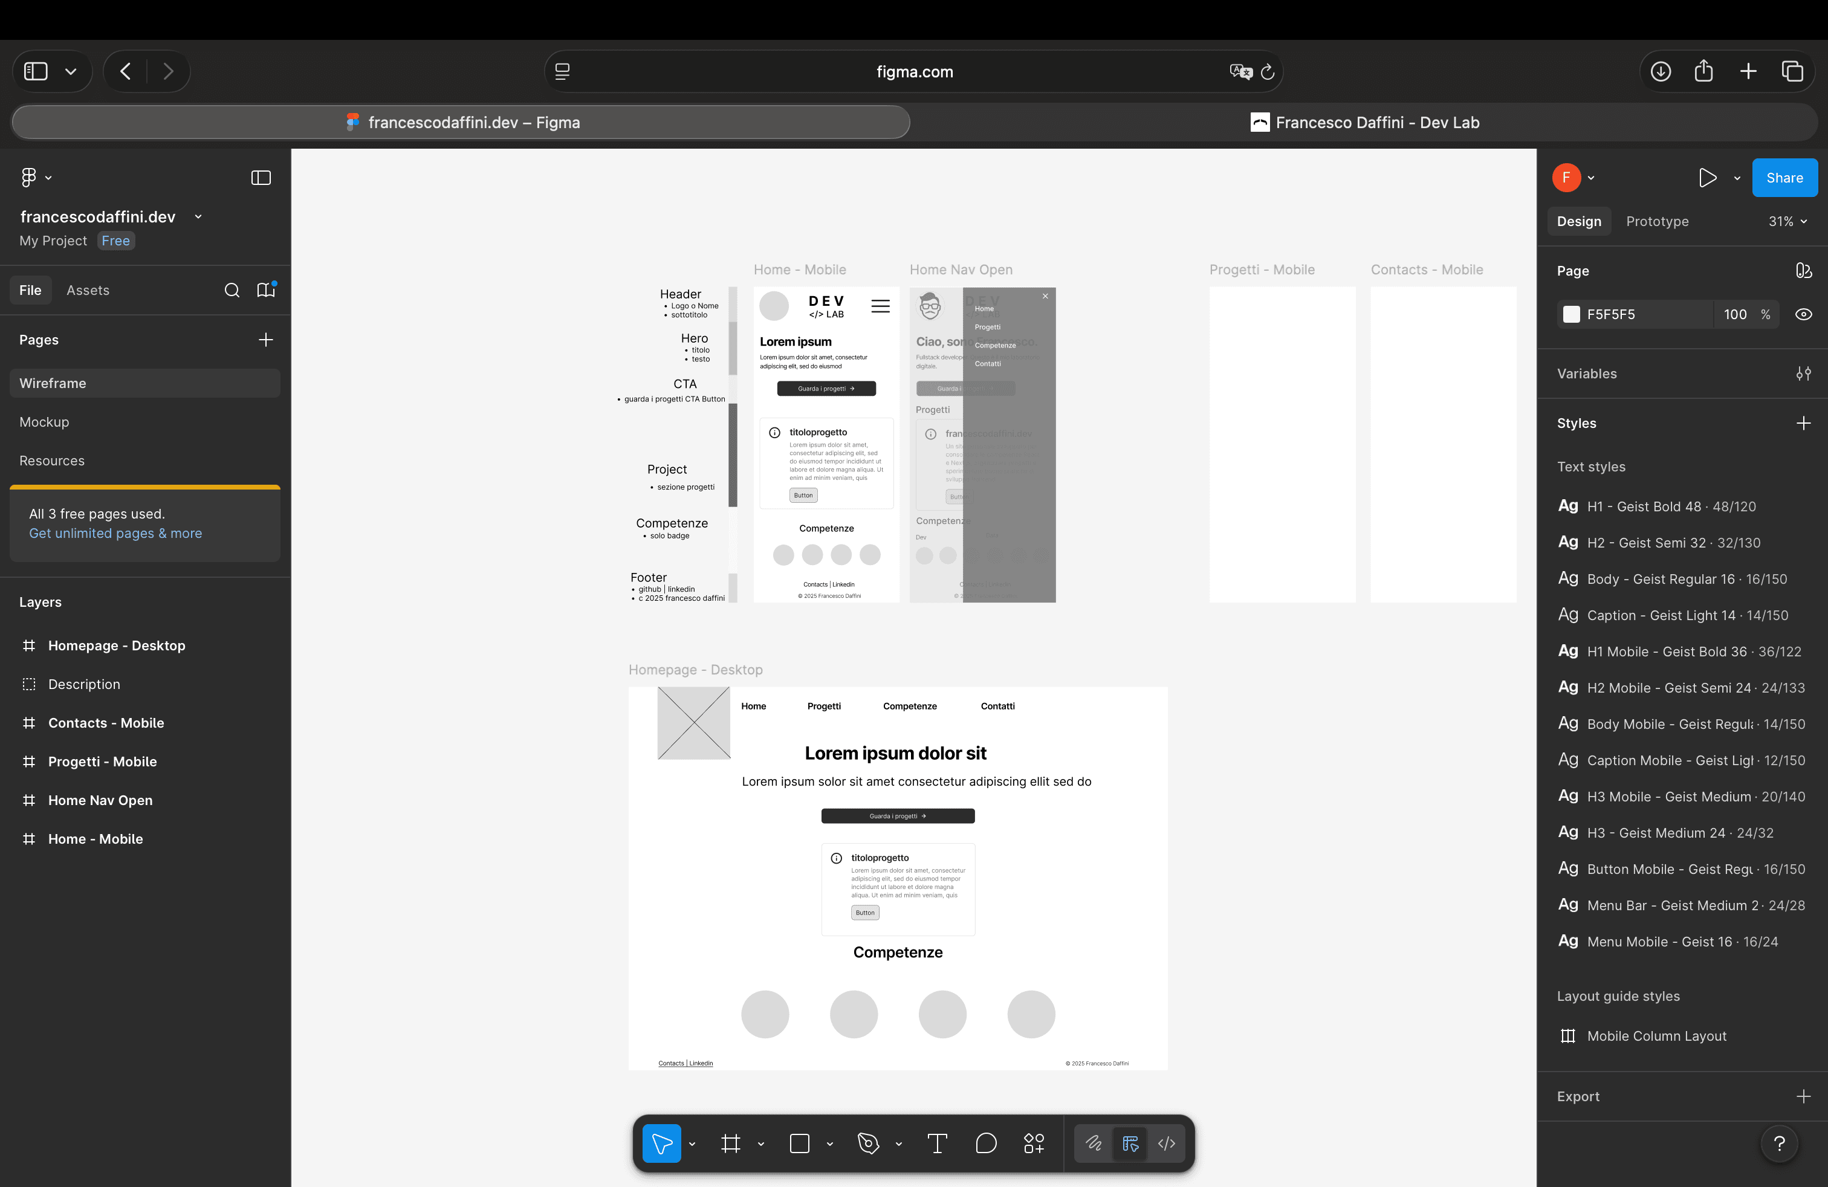
Task: Open the user avatar F dropdown
Action: [1574, 177]
